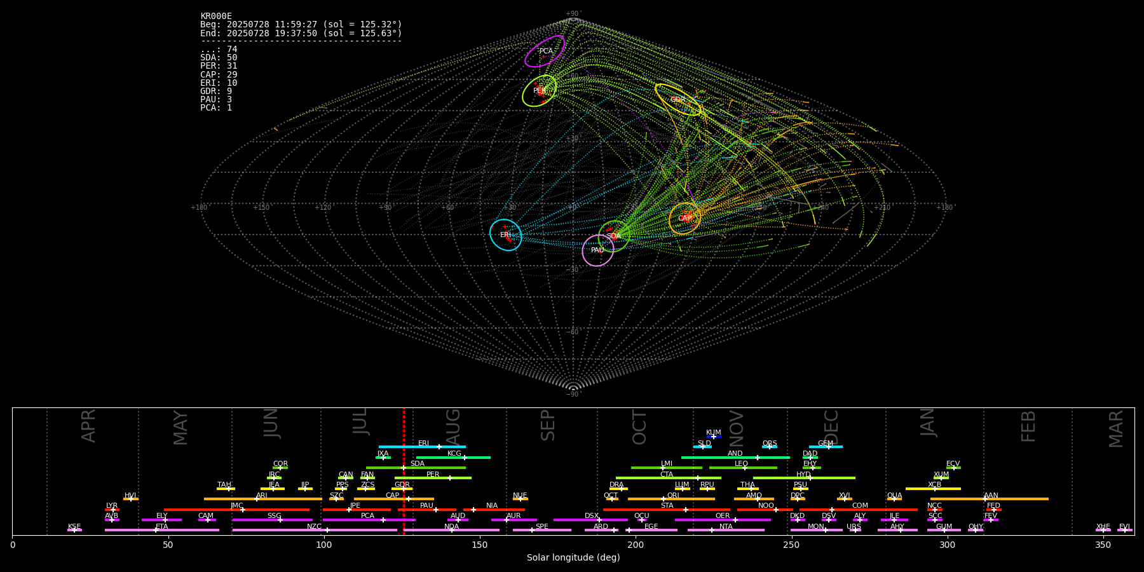Click the 'PCA: 1' legend entry

click(216, 108)
